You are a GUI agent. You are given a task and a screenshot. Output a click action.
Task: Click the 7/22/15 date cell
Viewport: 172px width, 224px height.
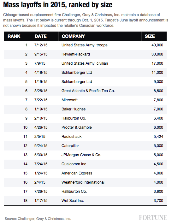point(41,100)
